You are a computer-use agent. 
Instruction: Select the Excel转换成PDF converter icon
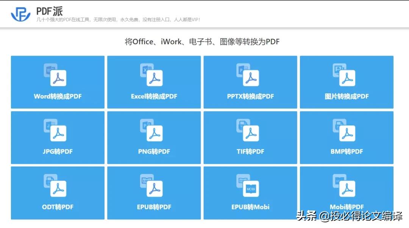(153, 76)
